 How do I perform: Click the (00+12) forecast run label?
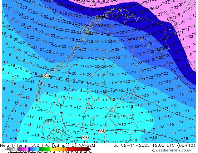186,146
